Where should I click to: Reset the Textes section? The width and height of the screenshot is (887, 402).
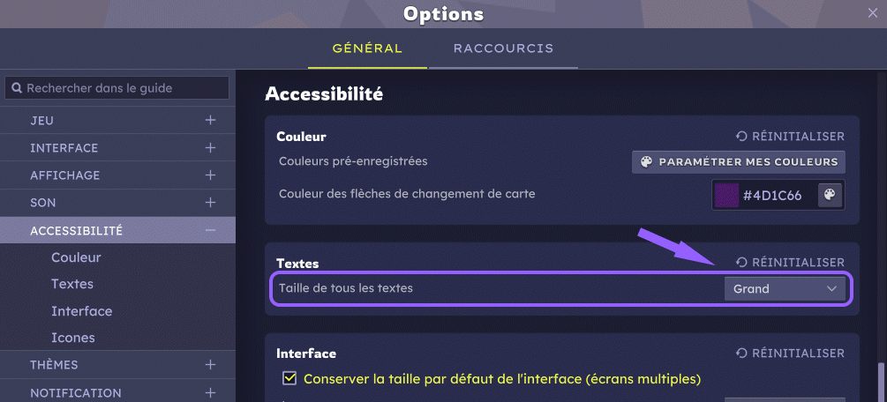[x=790, y=263]
